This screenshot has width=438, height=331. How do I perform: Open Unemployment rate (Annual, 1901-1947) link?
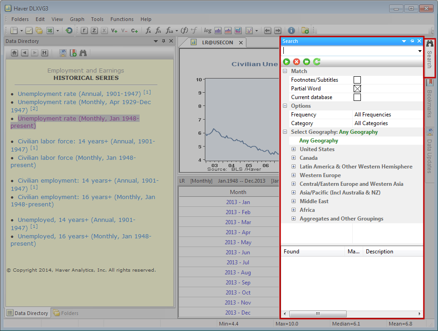point(79,94)
